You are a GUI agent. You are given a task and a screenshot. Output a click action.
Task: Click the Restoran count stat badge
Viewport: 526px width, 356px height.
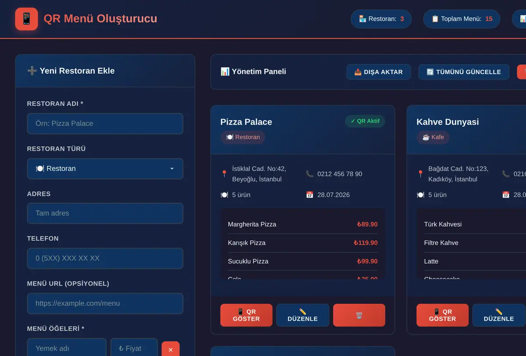pos(381,19)
